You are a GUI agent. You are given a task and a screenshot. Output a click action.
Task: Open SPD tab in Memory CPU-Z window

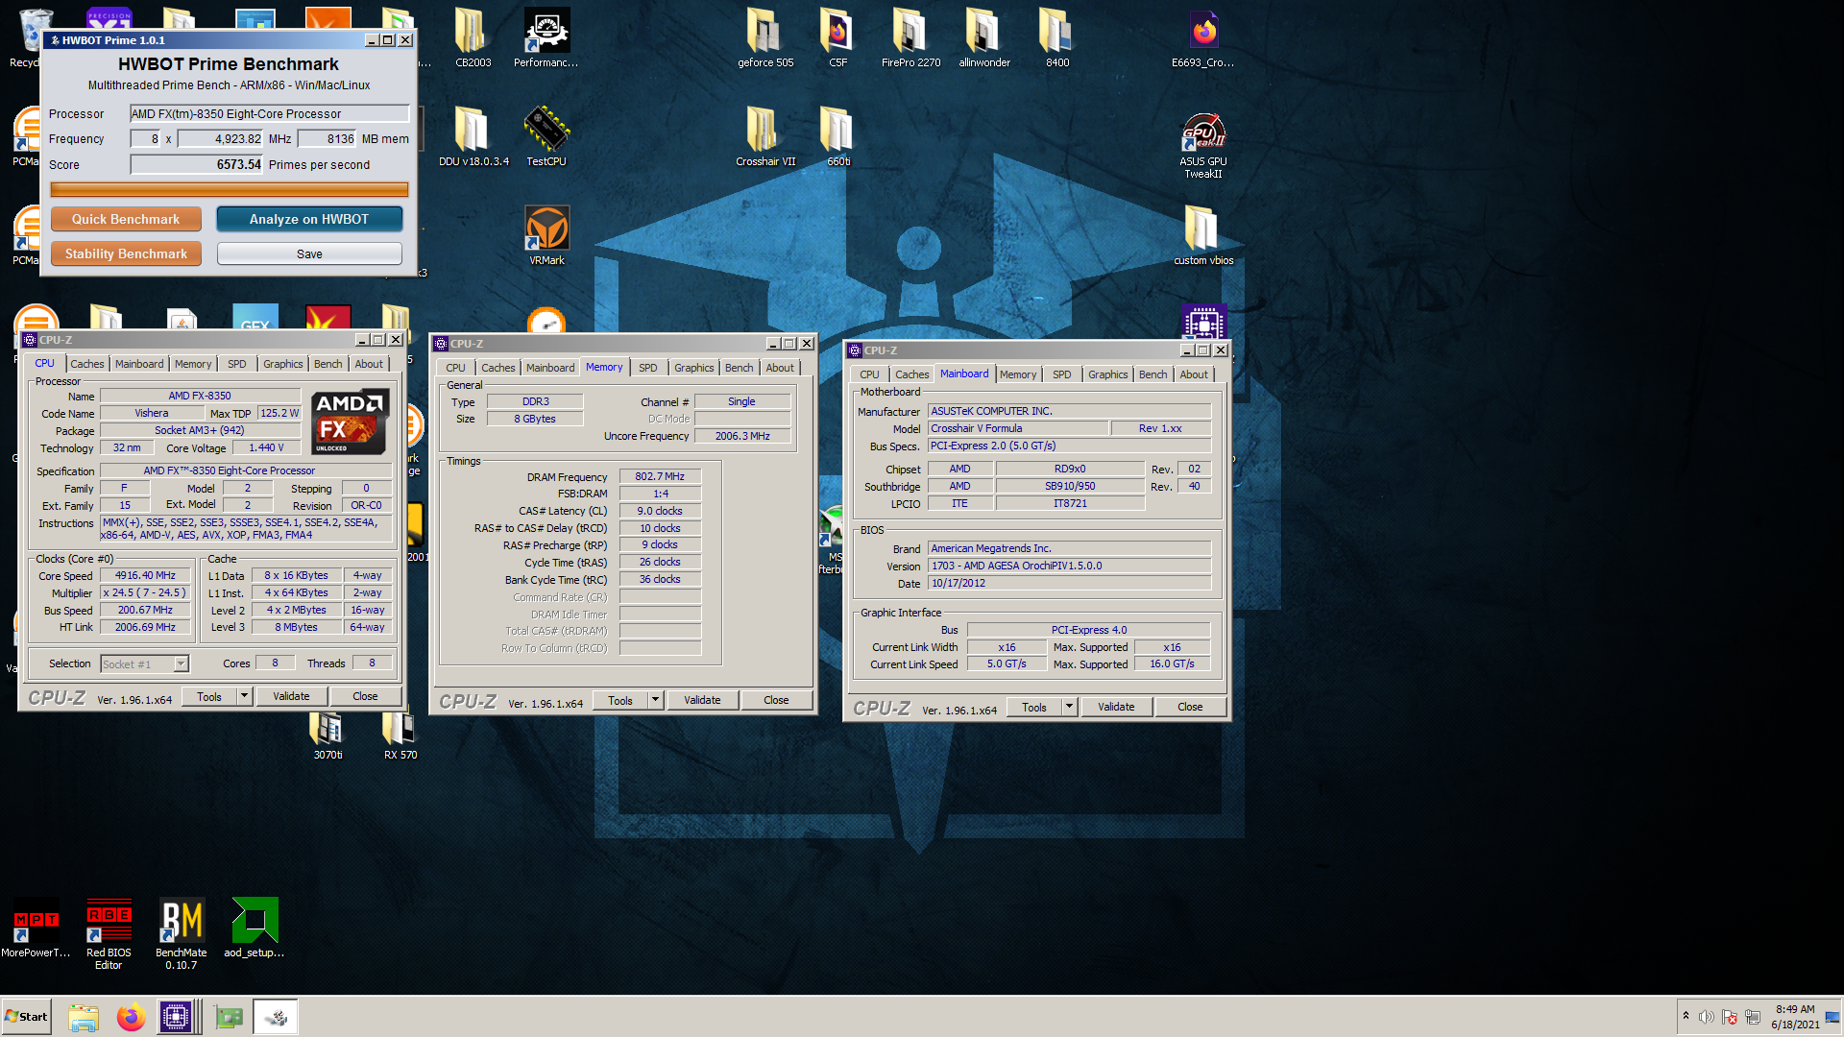coord(648,368)
